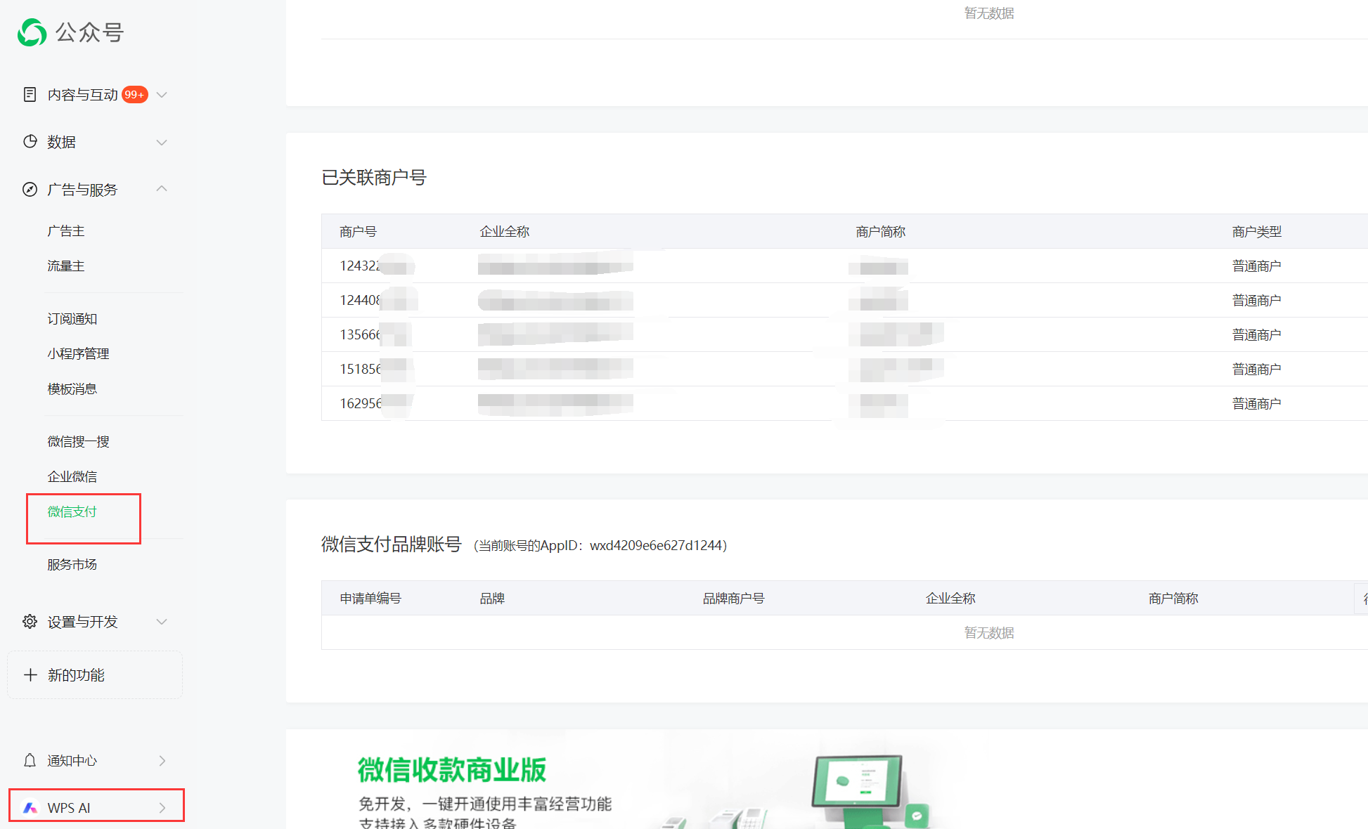Viewport: 1368px width, 829px height.
Task: Open the 通知中心 arrow
Action: pyautogui.click(x=162, y=760)
